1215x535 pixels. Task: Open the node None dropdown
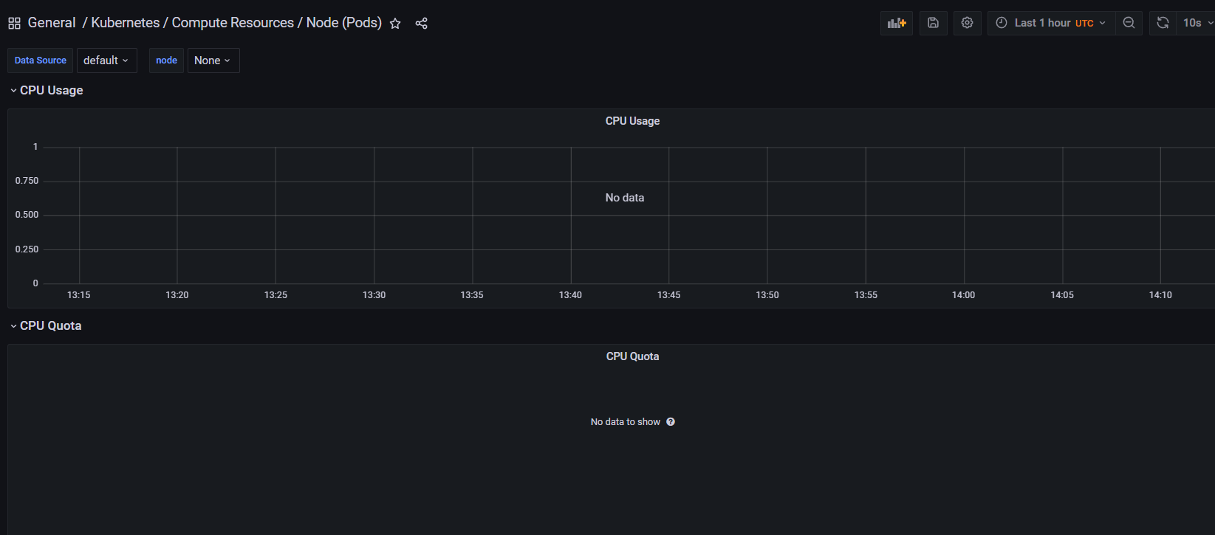(213, 61)
